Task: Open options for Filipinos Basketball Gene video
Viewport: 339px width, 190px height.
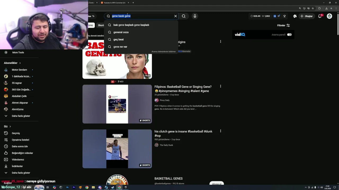Action: (x=220, y=86)
